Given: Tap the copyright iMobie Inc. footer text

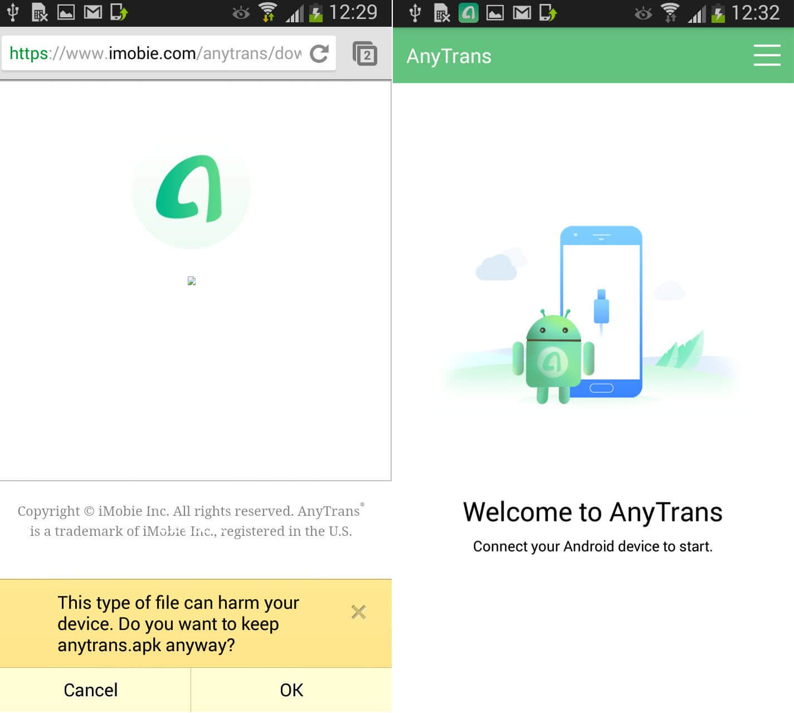Looking at the screenshot, I should pyautogui.click(x=191, y=521).
